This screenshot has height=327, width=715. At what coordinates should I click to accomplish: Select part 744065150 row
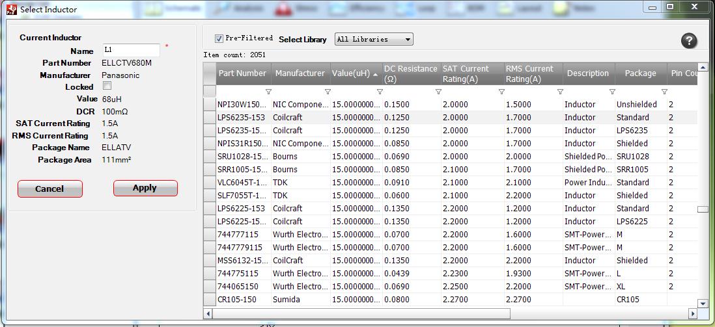(x=238, y=287)
